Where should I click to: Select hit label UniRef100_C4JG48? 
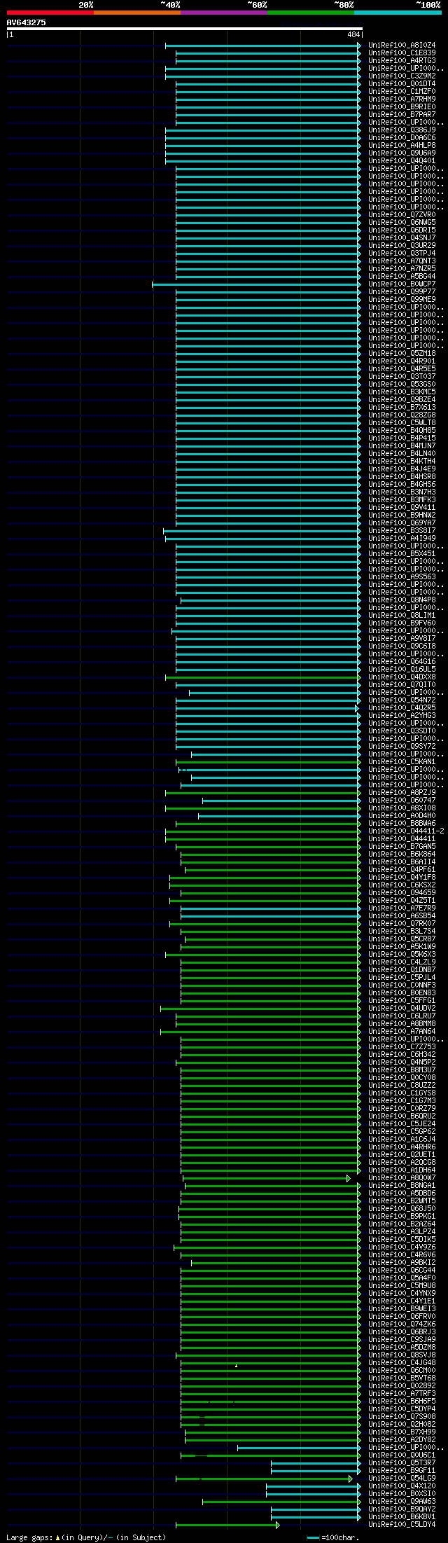point(402,1362)
